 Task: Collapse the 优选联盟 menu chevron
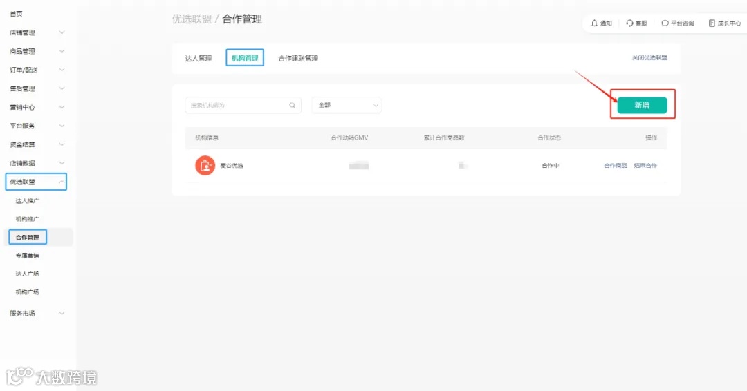(x=62, y=182)
